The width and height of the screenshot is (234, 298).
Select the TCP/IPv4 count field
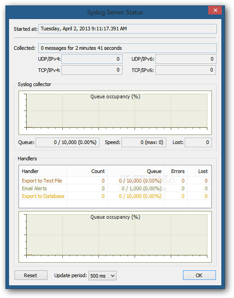point(92,70)
